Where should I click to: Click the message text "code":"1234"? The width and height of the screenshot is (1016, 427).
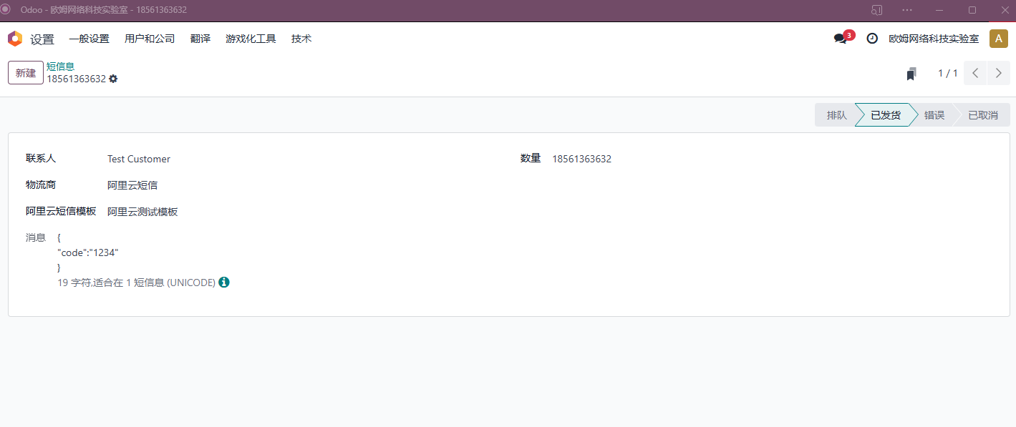click(x=87, y=252)
